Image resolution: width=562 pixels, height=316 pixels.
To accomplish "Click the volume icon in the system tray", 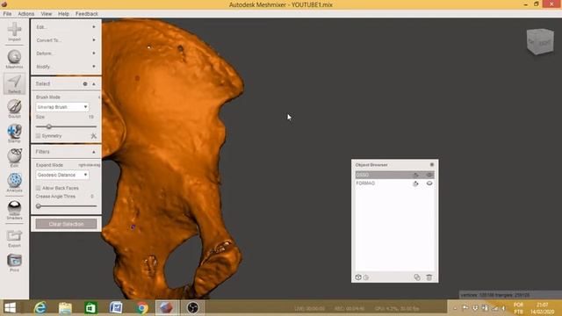I will click(x=503, y=308).
